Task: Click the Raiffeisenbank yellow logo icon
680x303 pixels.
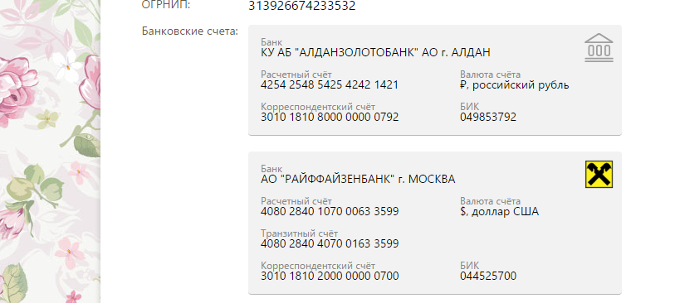Action: coord(599,174)
